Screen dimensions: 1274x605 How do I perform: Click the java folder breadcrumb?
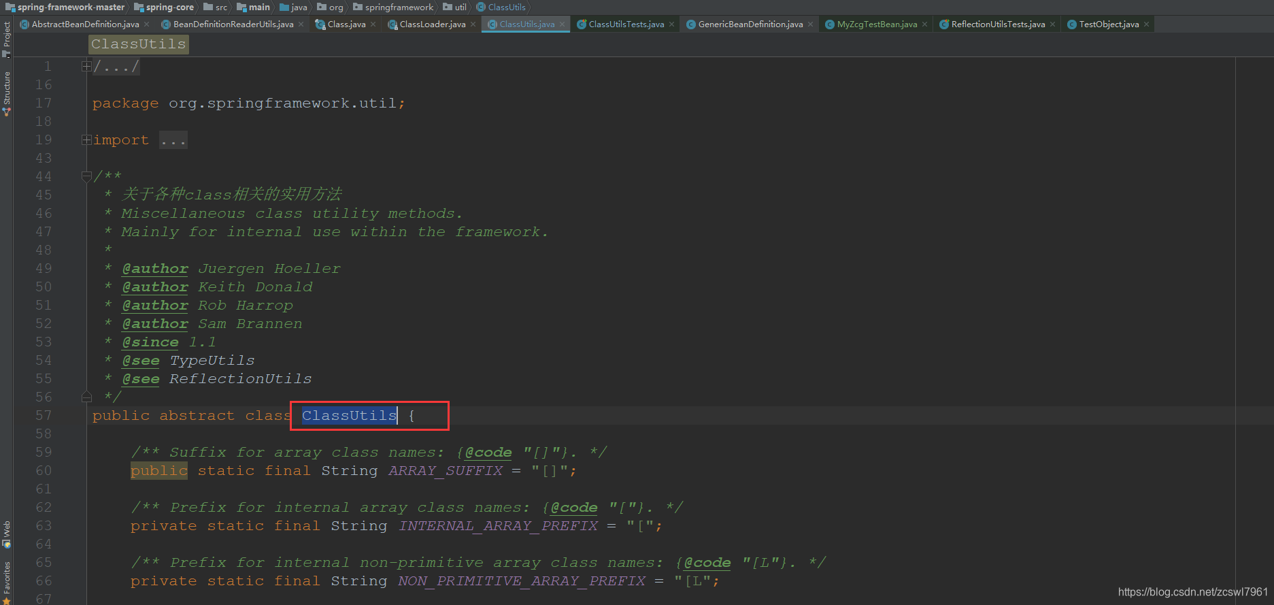click(x=293, y=7)
